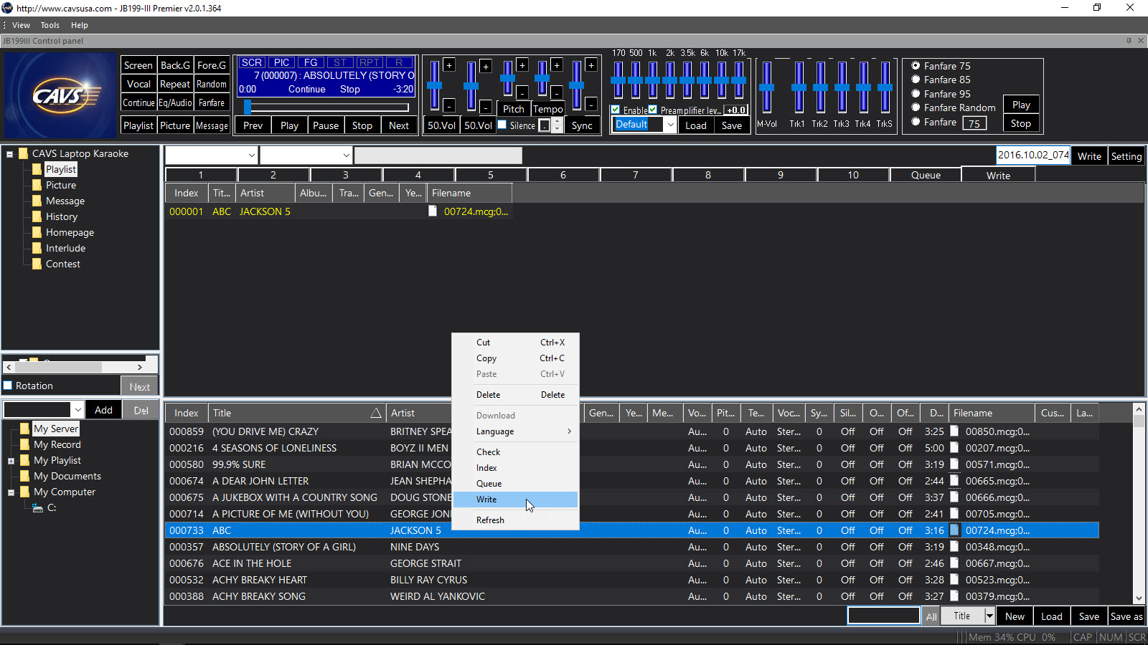
Task: Click the Eq/Audio button
Action: tap(175, 102)
